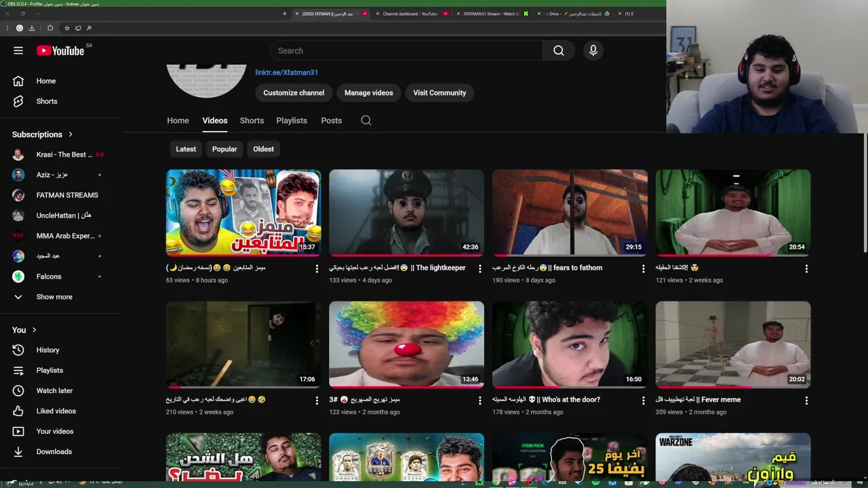Open options for ميمز تهريج الصهريج video
Viewport: 868px width, 488px height.
pyautogui.click(x=480, y=401)
